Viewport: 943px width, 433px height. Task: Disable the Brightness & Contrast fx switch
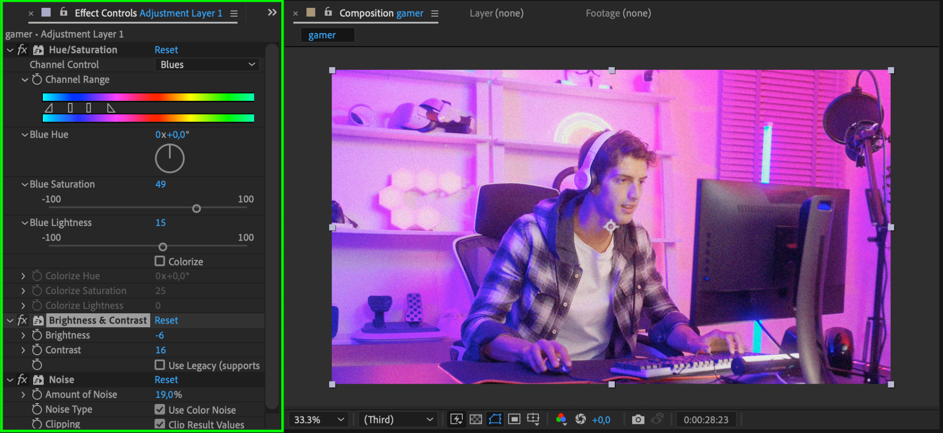[x=22, y=320]
